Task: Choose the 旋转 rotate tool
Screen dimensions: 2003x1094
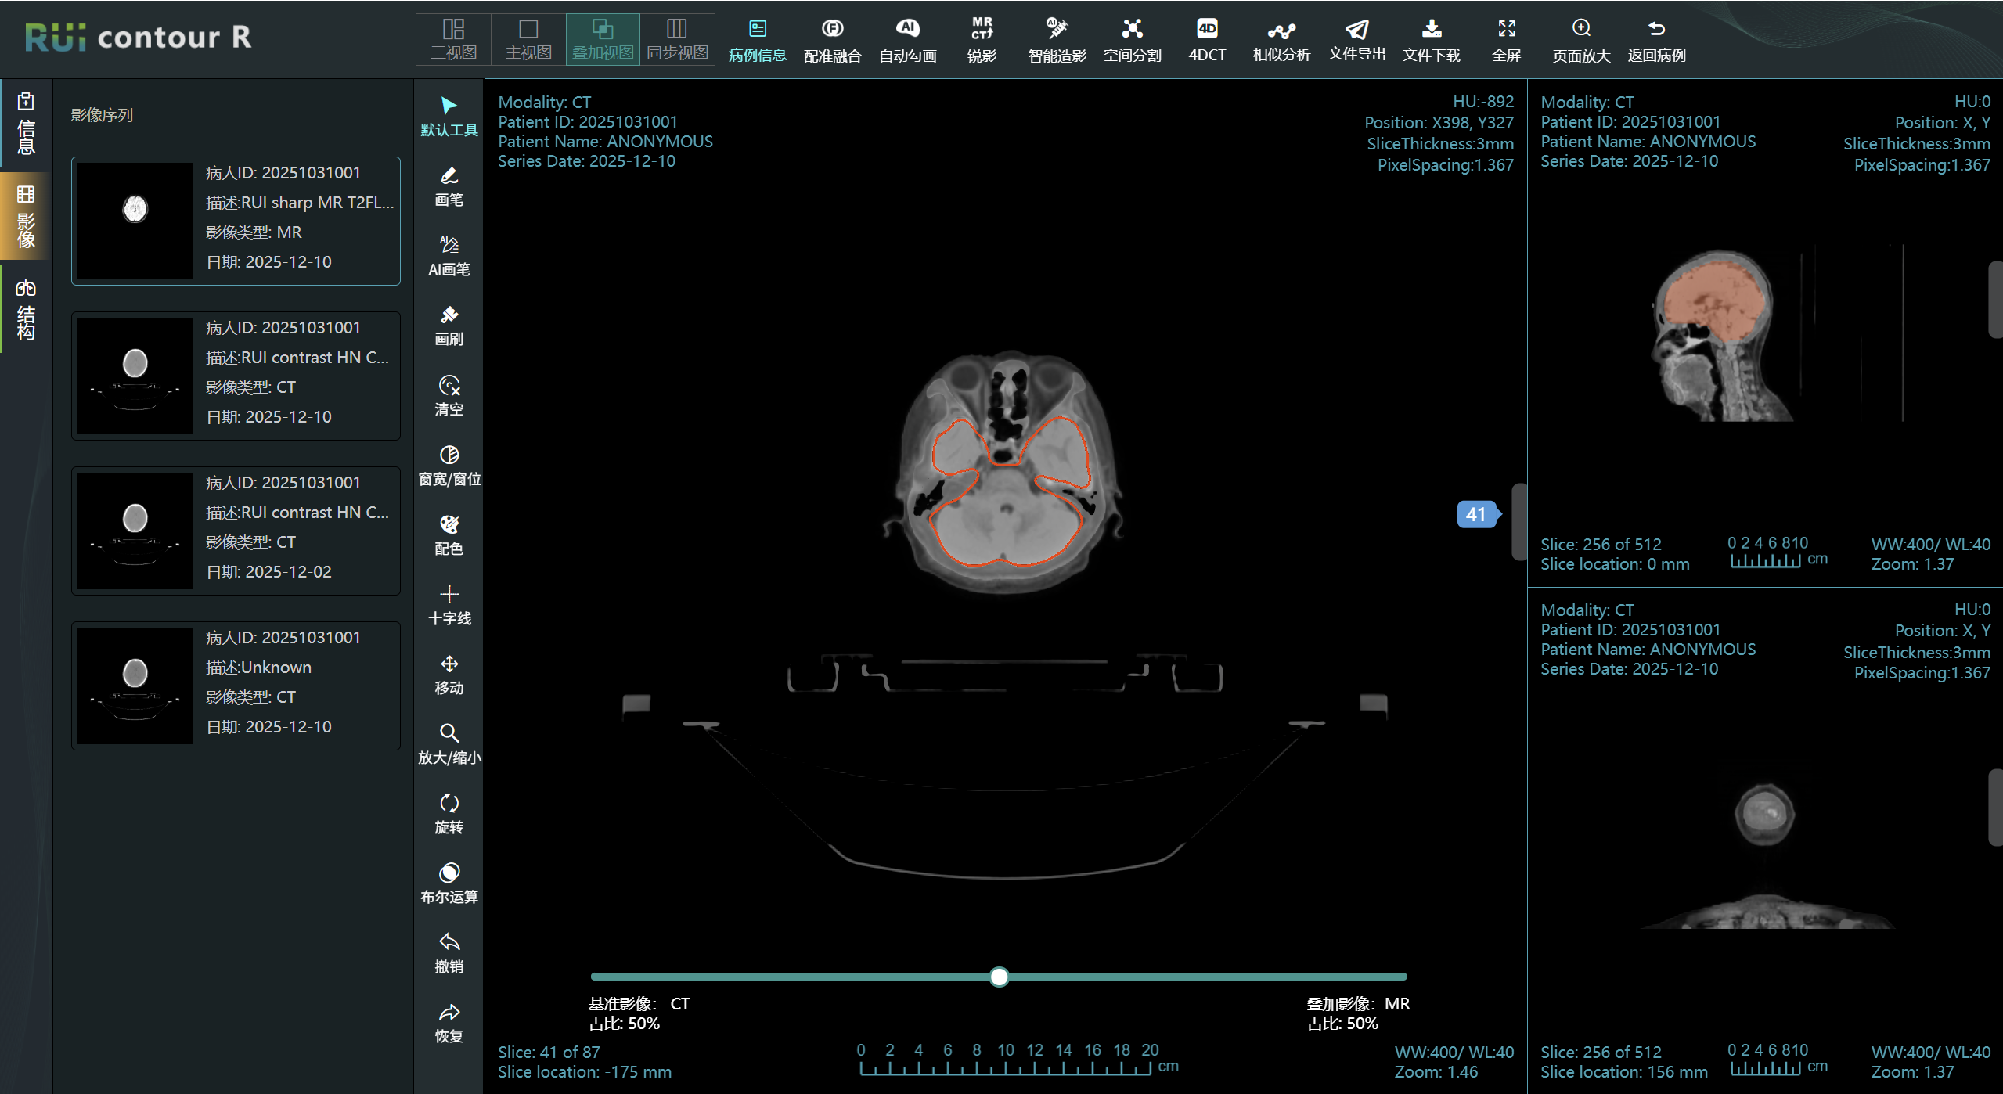Action: tap(449, 813)
